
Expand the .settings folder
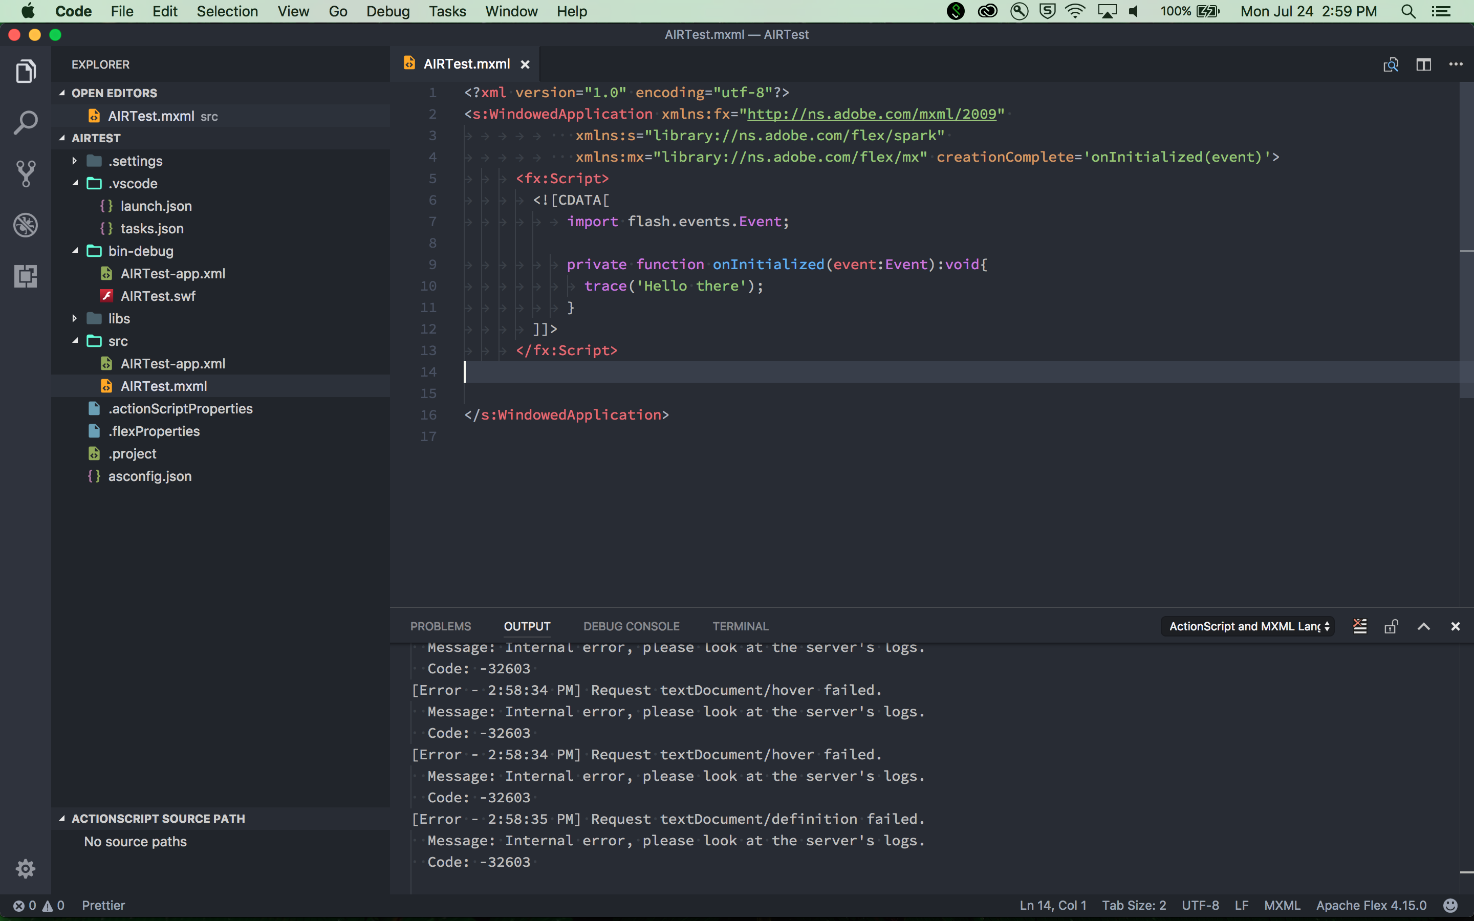pyautogui.click(x=74, y=161)
